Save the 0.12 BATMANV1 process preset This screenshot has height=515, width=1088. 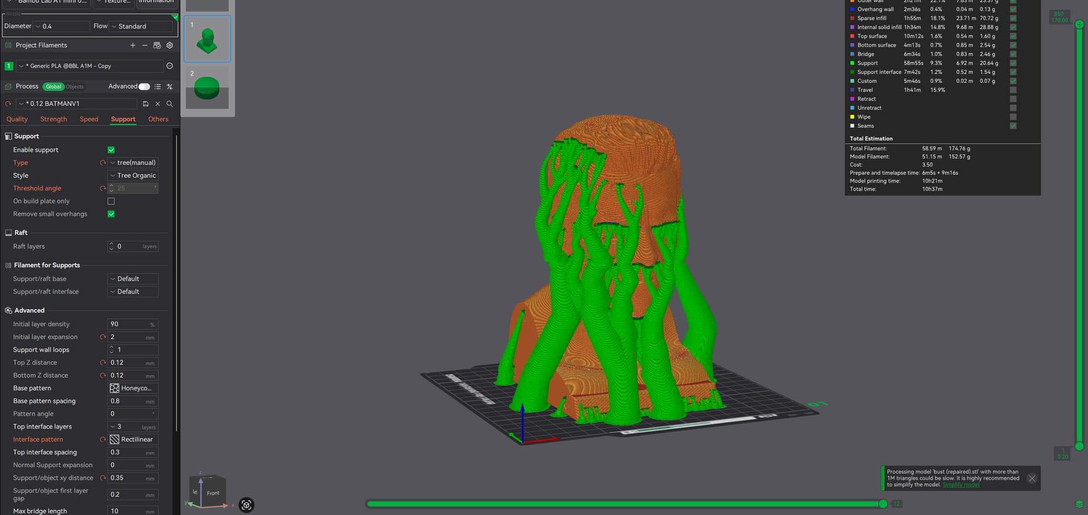tap(146, 104)
